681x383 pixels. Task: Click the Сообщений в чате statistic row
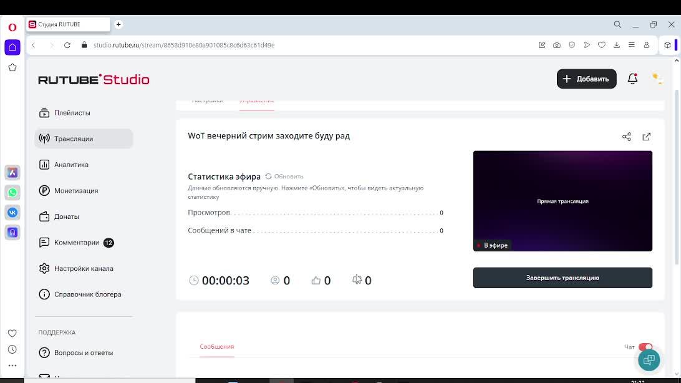(x=316, y=231)
